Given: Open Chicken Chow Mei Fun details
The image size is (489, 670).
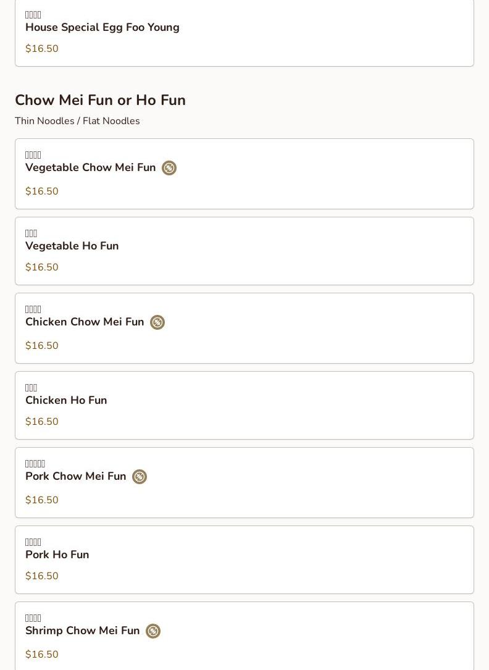Looking at the screenshot, I should [244, 328].
